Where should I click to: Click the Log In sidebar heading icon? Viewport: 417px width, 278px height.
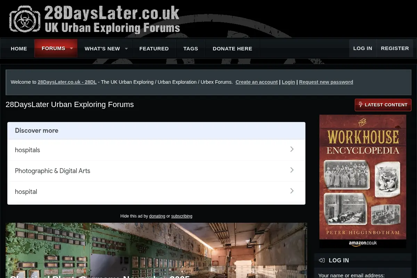coord(322,260)
